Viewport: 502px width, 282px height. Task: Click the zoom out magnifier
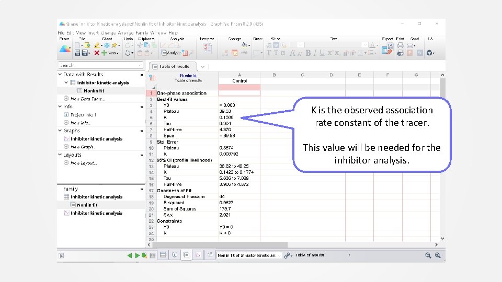(428, 255)
